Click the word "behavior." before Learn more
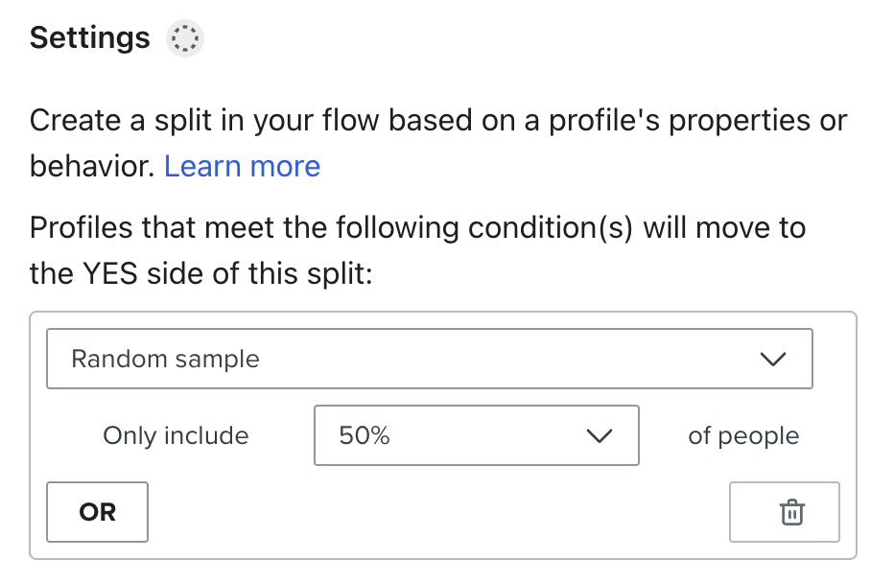The image size is (894, 583). click(x=92, y=167)
